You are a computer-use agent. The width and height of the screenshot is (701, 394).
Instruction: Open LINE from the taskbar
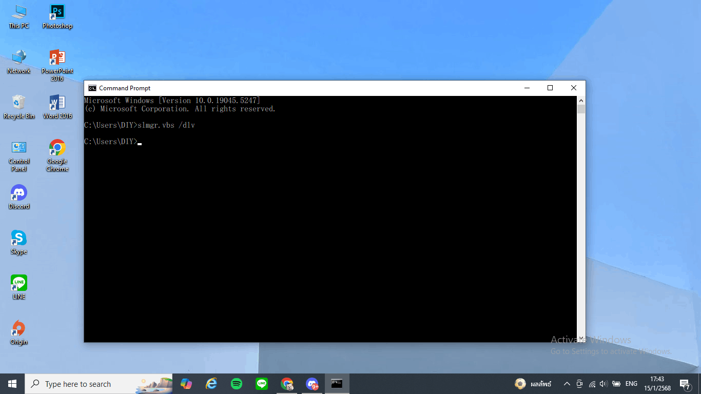click(262, 384)
